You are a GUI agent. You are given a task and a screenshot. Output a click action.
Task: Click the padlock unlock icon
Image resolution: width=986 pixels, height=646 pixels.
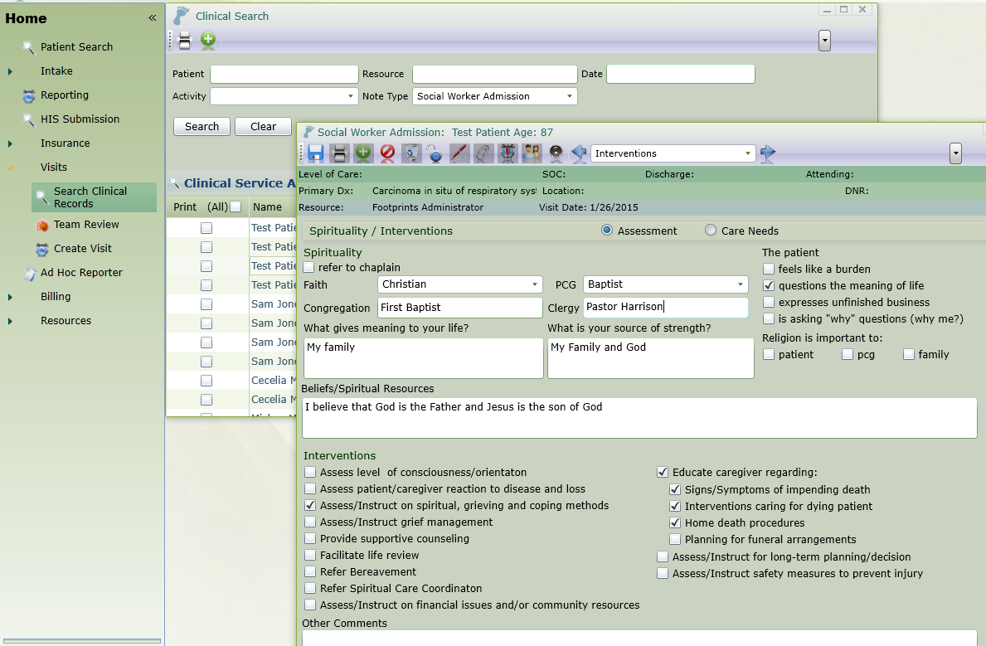435,153
